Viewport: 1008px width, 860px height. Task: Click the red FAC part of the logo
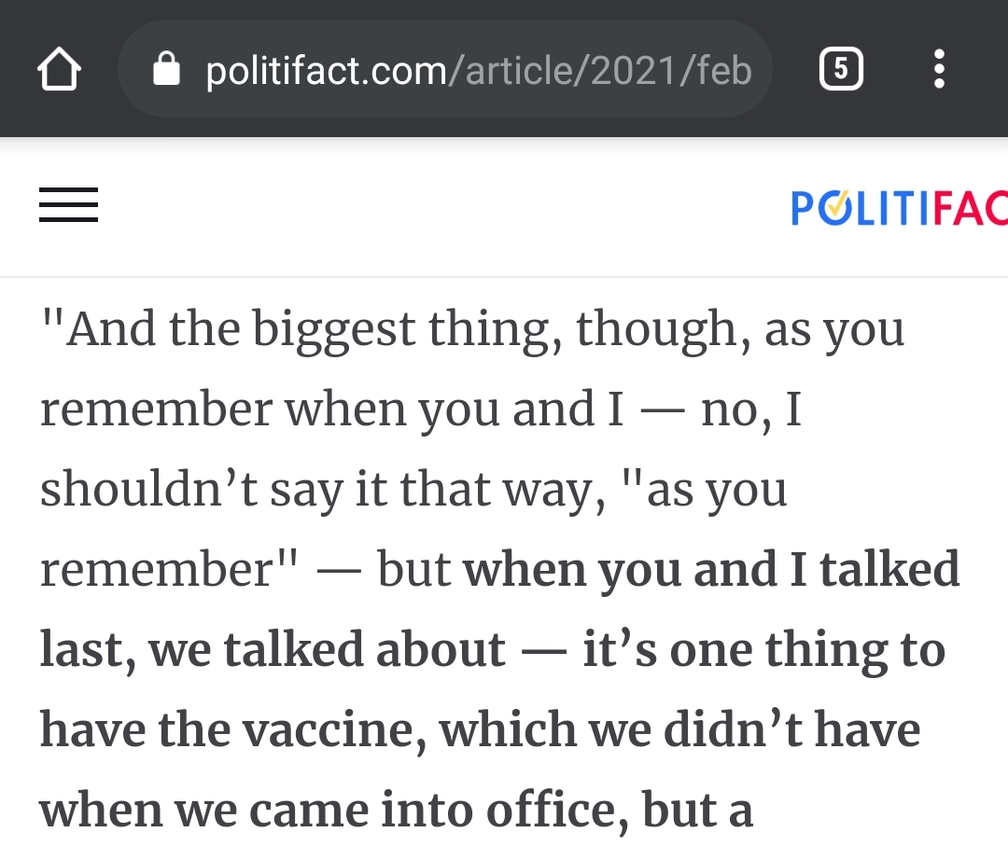[x=971, y=208]
